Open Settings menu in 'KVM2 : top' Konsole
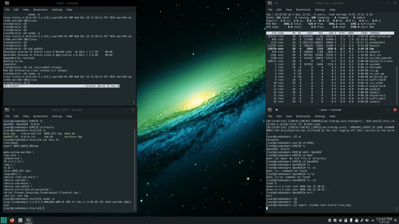This screenshot has width=399, height=224. pyautogui.click(x=320, y=10)
